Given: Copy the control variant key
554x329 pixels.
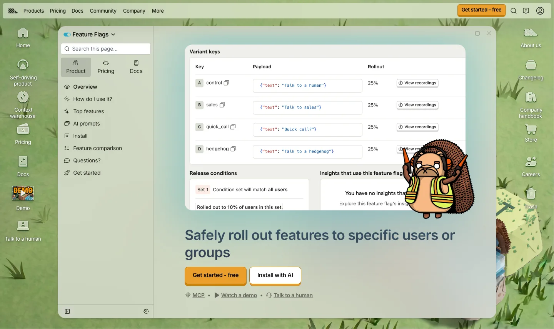Looking at the screenshot, I should coord(227,83).
